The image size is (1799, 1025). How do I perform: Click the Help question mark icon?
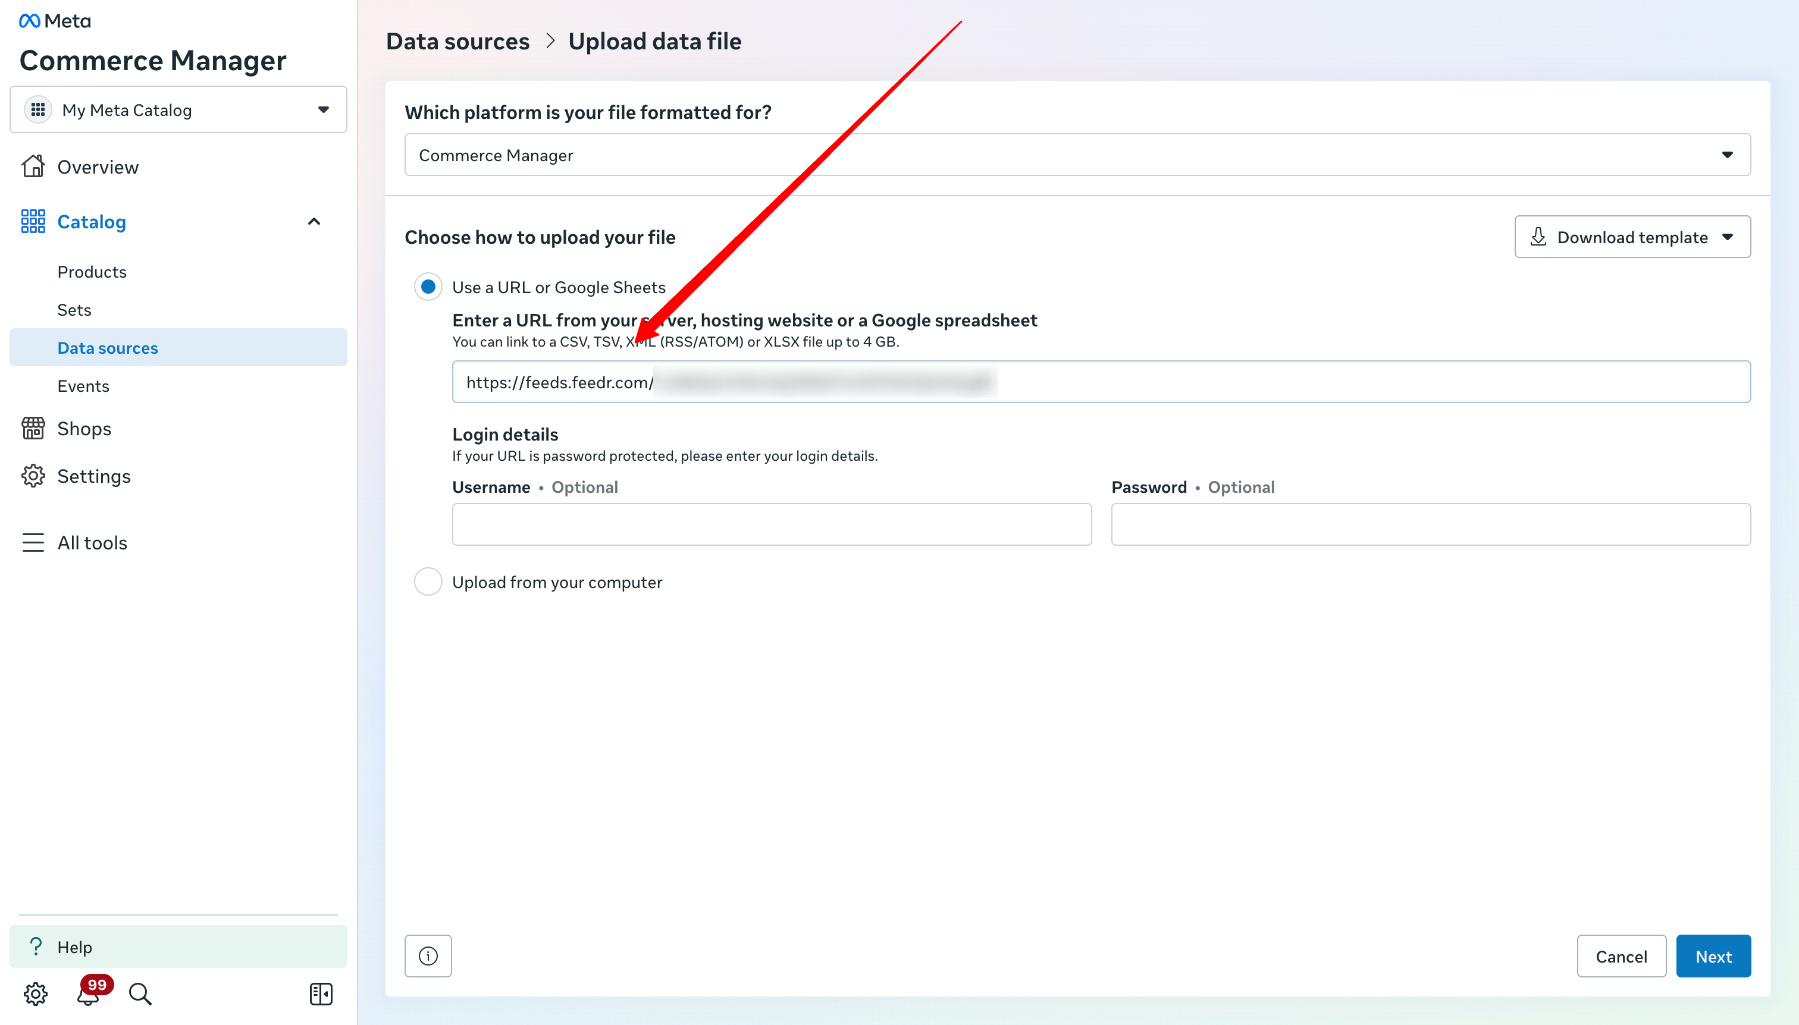click(36, 947)
